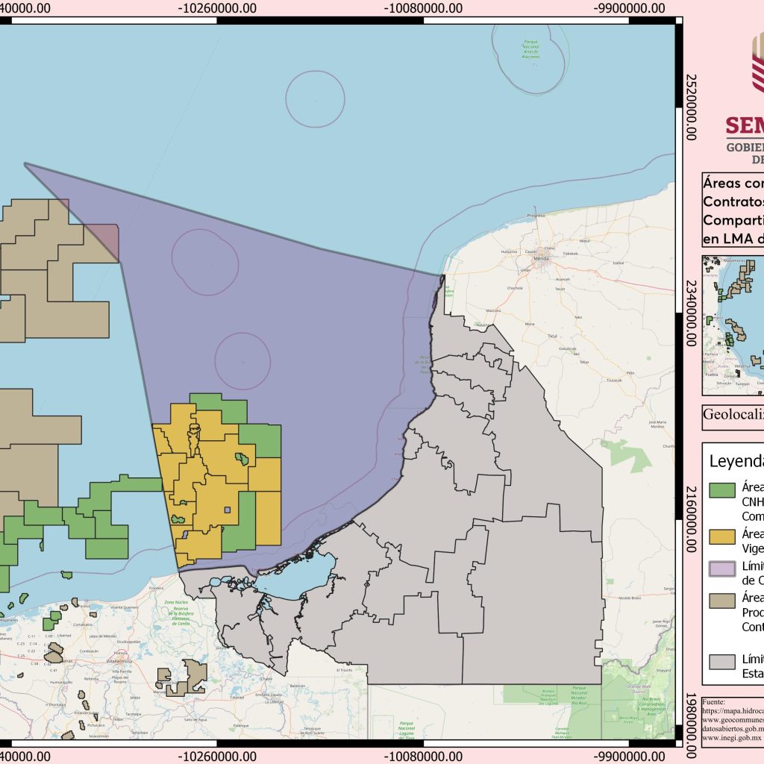Click the gray legend swatch
The width and height of the screenshot is (764, 764).
tap(721, 662)
